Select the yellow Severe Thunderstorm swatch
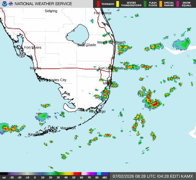Screen dimensions: 196x180 pos(118,4)
